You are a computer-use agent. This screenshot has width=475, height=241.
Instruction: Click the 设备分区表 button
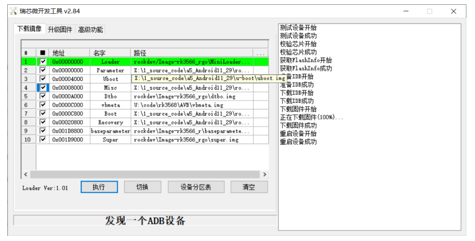pos(196,187)
